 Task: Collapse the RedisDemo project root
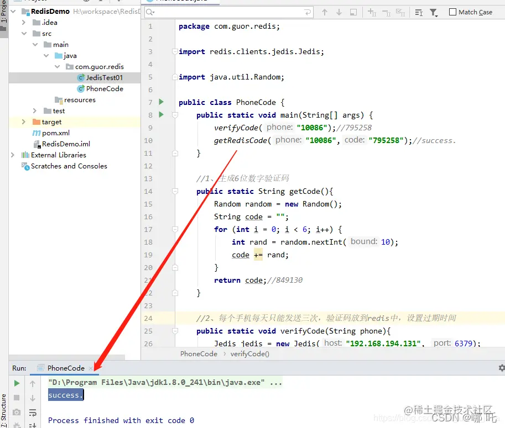pos(13,11)
